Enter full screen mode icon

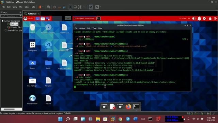80,7
